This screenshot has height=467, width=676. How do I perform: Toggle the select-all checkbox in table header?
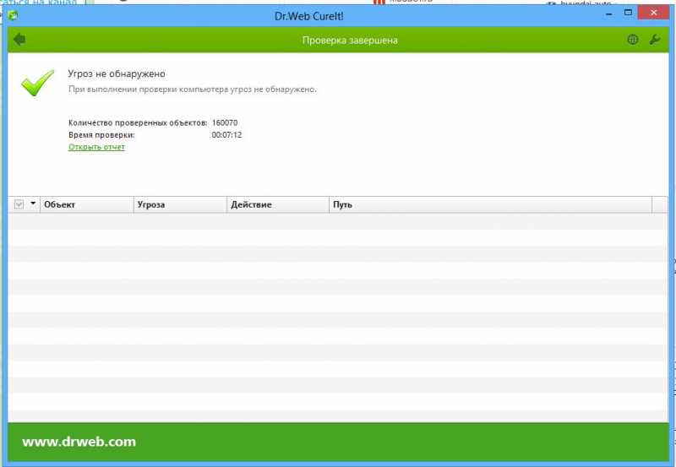tap(19, 204)
